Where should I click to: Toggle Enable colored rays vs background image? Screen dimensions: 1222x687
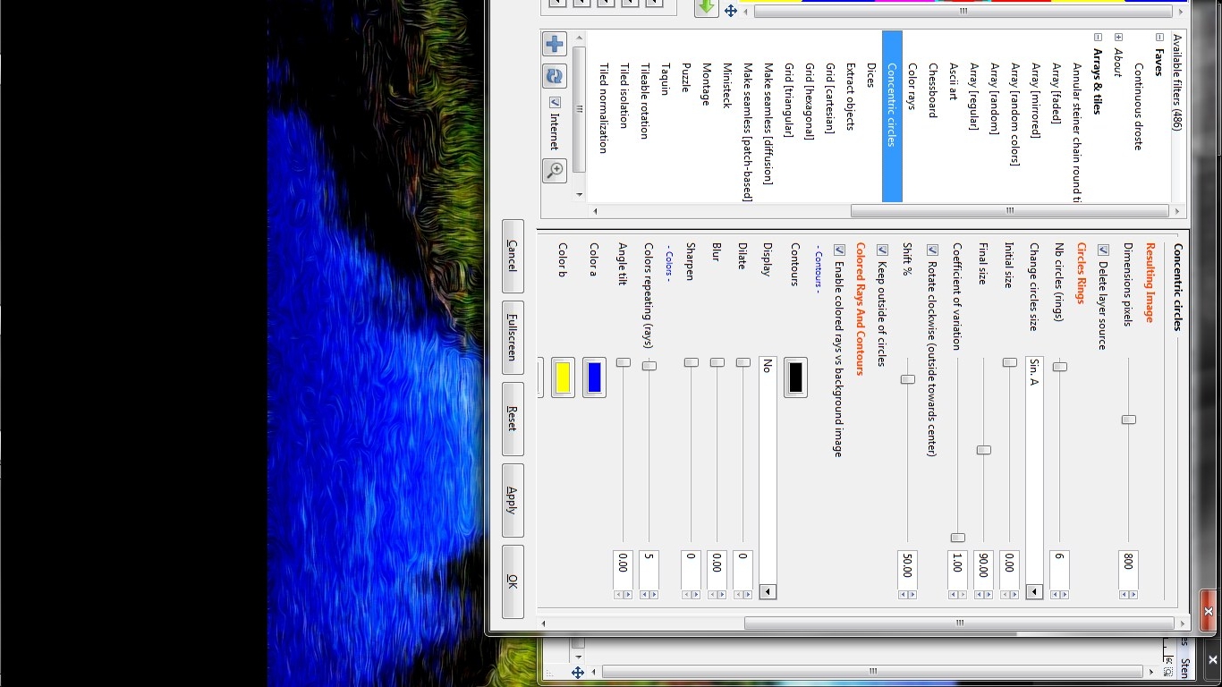point(839,250)
